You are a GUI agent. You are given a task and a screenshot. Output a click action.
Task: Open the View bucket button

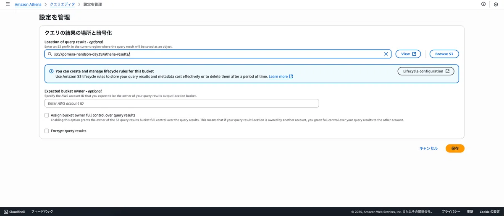408,54
